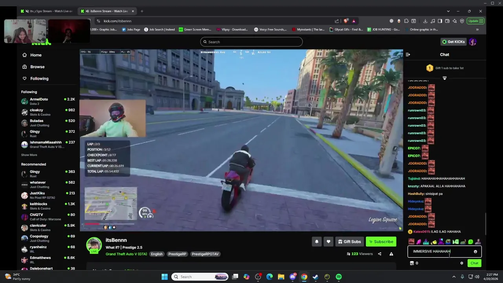503x283 pixels.
Task: Open File Explorer from the taskbar
Action: click(x=281, y=277)
